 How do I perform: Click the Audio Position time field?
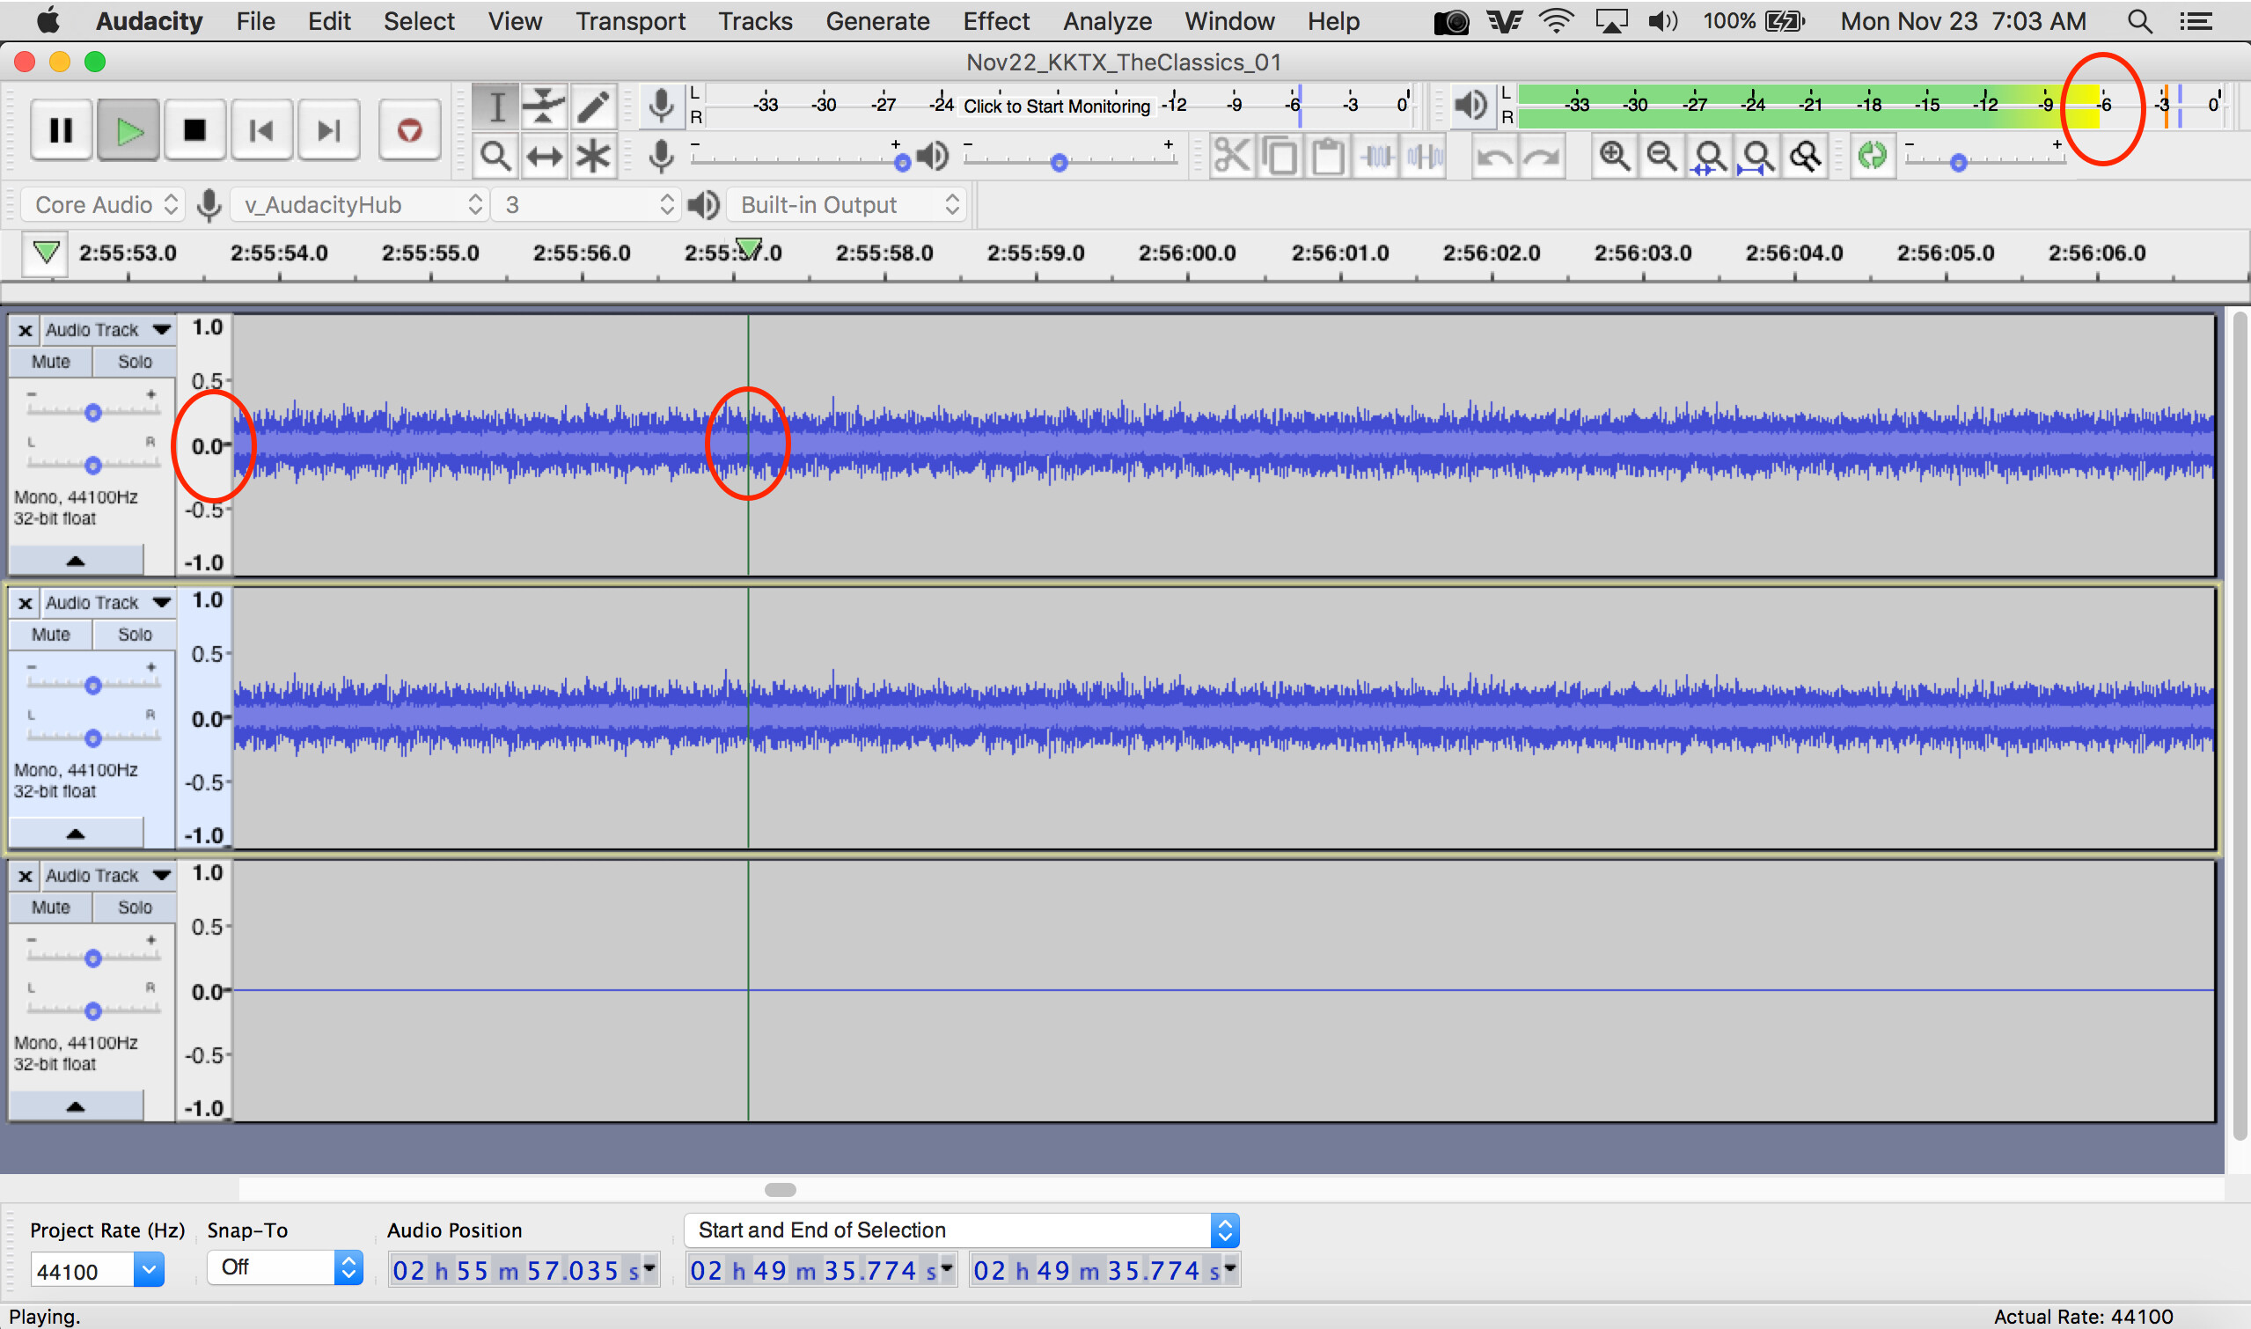(x=524, y=1270)
